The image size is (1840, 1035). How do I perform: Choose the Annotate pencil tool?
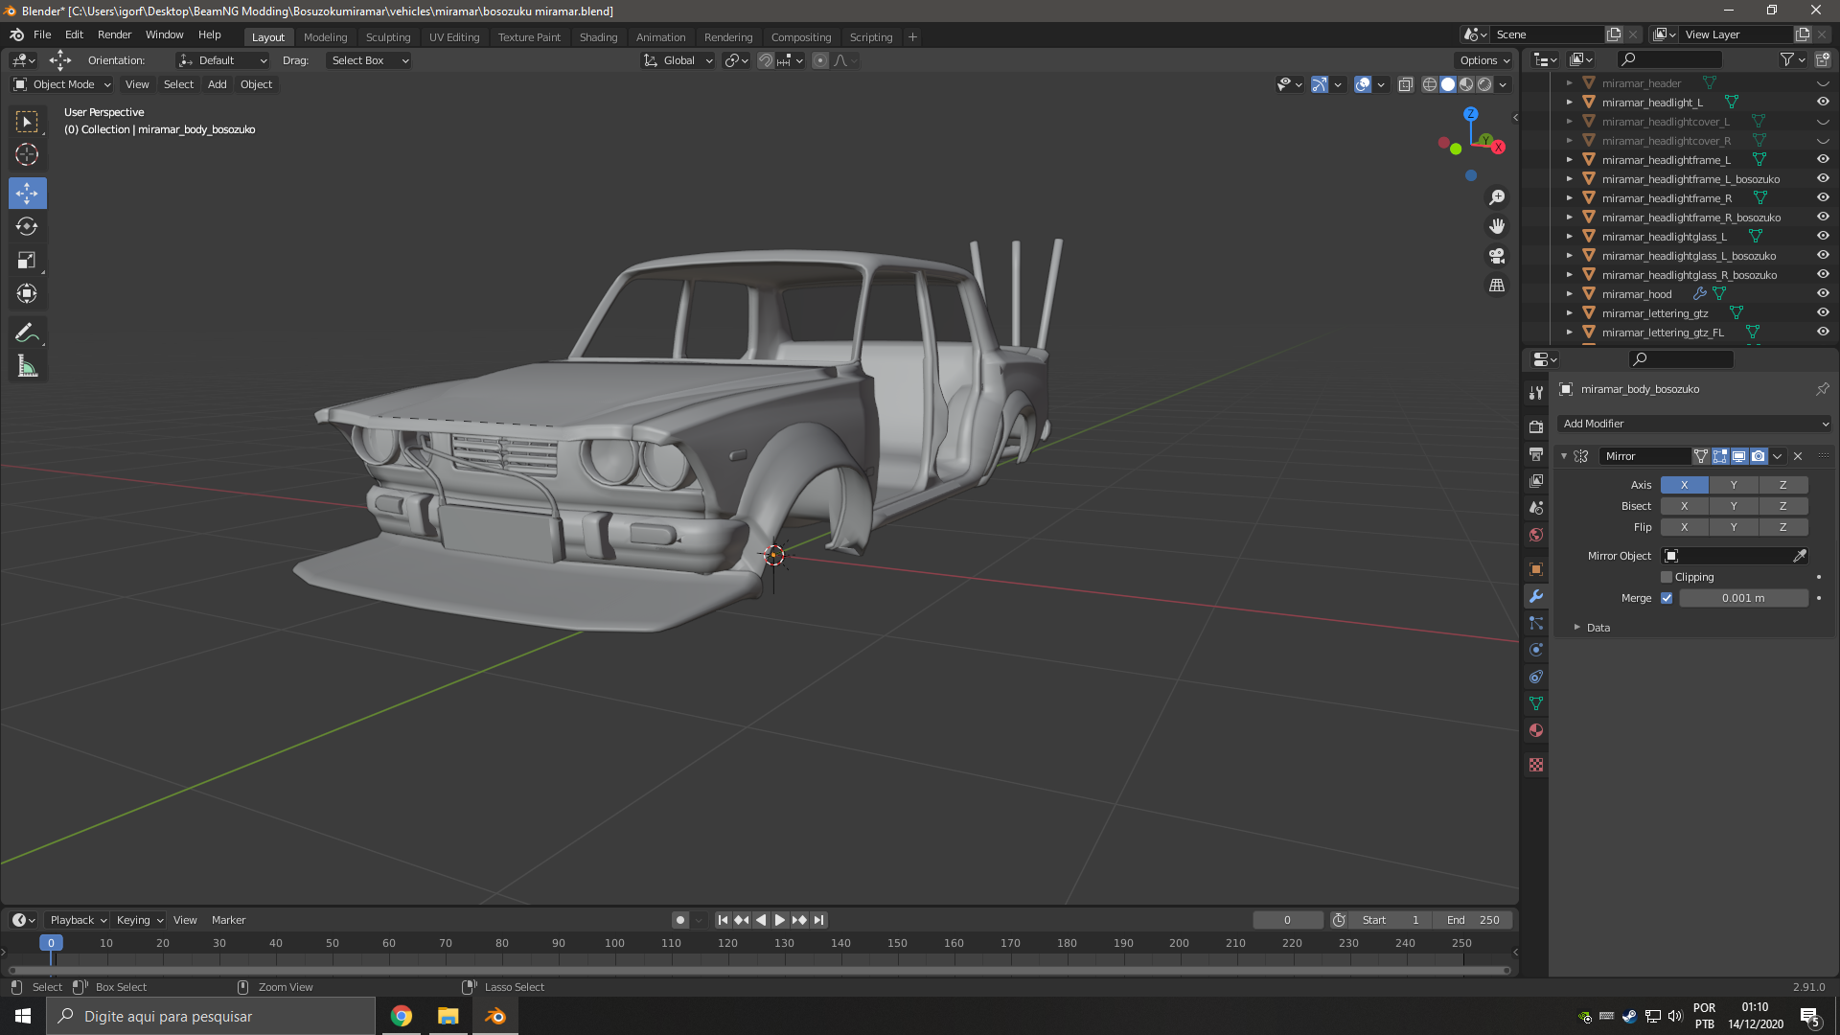coord(27,333)
